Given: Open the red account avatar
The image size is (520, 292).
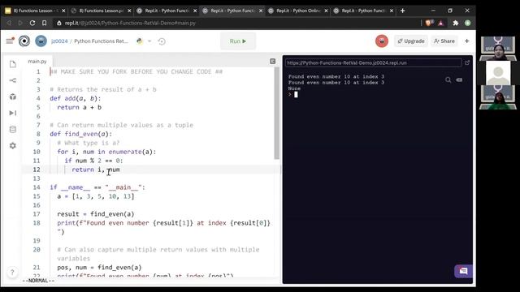Looking at the screenshot, I should [x=382, y=41].
